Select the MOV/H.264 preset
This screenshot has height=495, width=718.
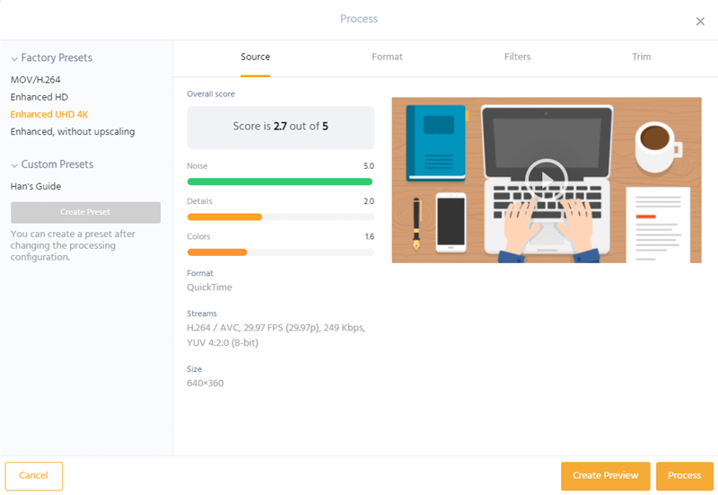(x=35, y=80)
